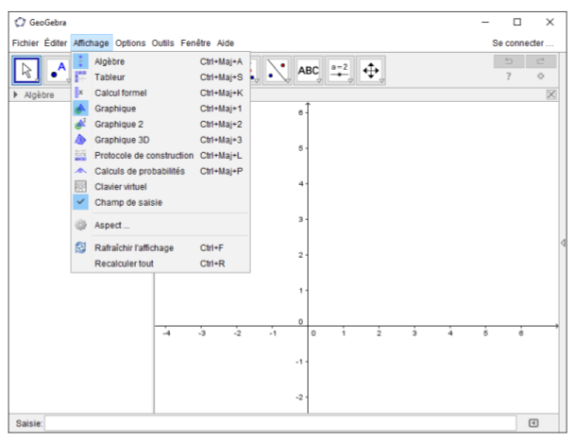576x443 pixels.
Task: Expand the Algèbre panel triangle
Action: pyautogui.click(x=16, y=94)
